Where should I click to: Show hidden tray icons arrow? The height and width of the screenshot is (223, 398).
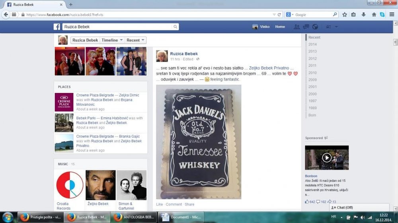click(341, 217)
